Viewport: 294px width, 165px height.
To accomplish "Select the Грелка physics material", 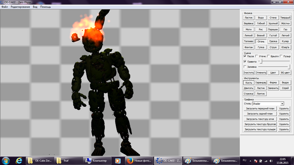I will [x=273, y=41].
